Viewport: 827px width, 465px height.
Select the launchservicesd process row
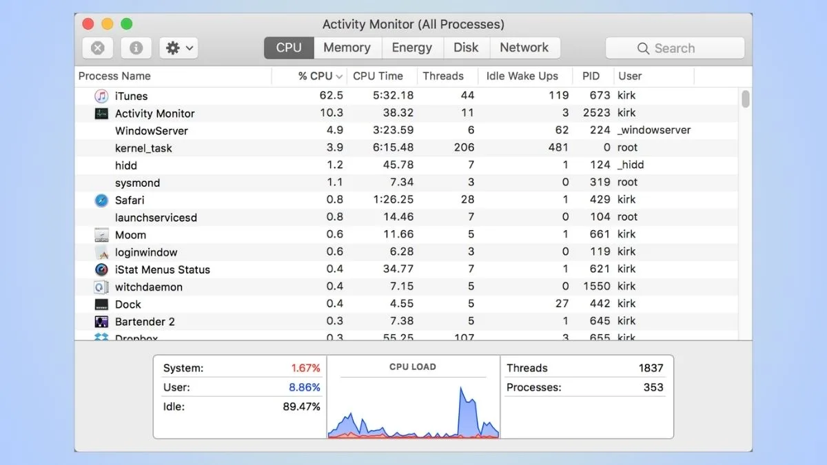coord(408,217)
